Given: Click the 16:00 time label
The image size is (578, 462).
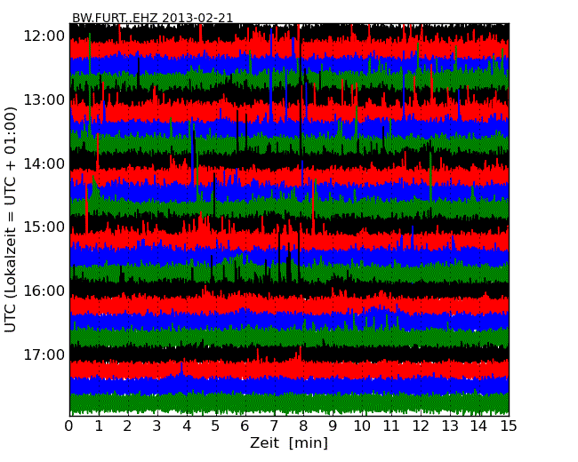Looking at the screenshot, I should point(44,291).
